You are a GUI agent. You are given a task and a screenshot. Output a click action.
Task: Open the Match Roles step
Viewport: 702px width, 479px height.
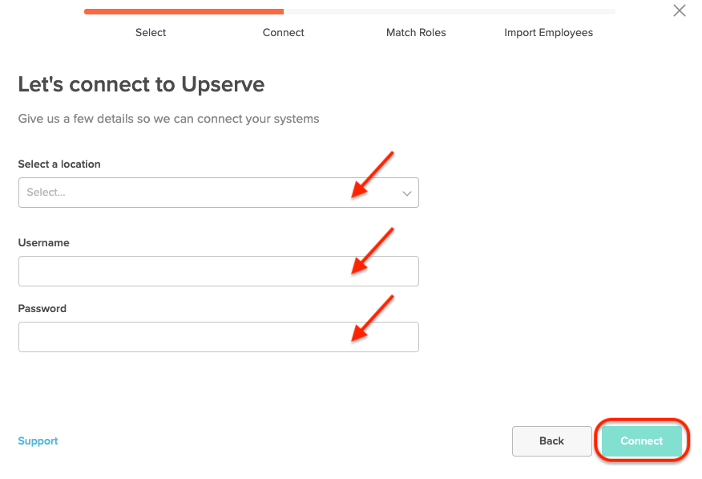pos(416,32)
